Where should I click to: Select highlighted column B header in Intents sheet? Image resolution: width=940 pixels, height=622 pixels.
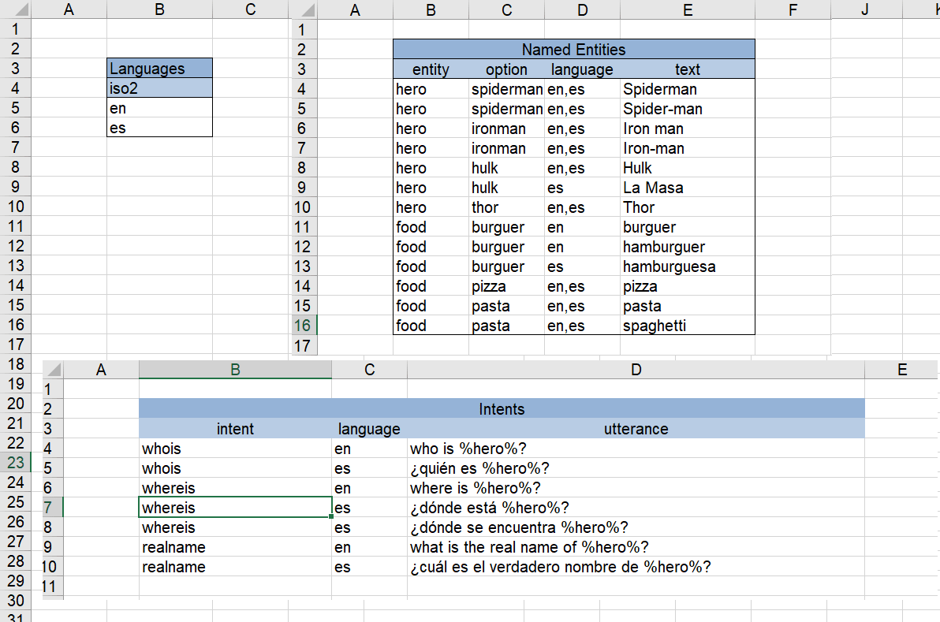click(x=235, y=370)
